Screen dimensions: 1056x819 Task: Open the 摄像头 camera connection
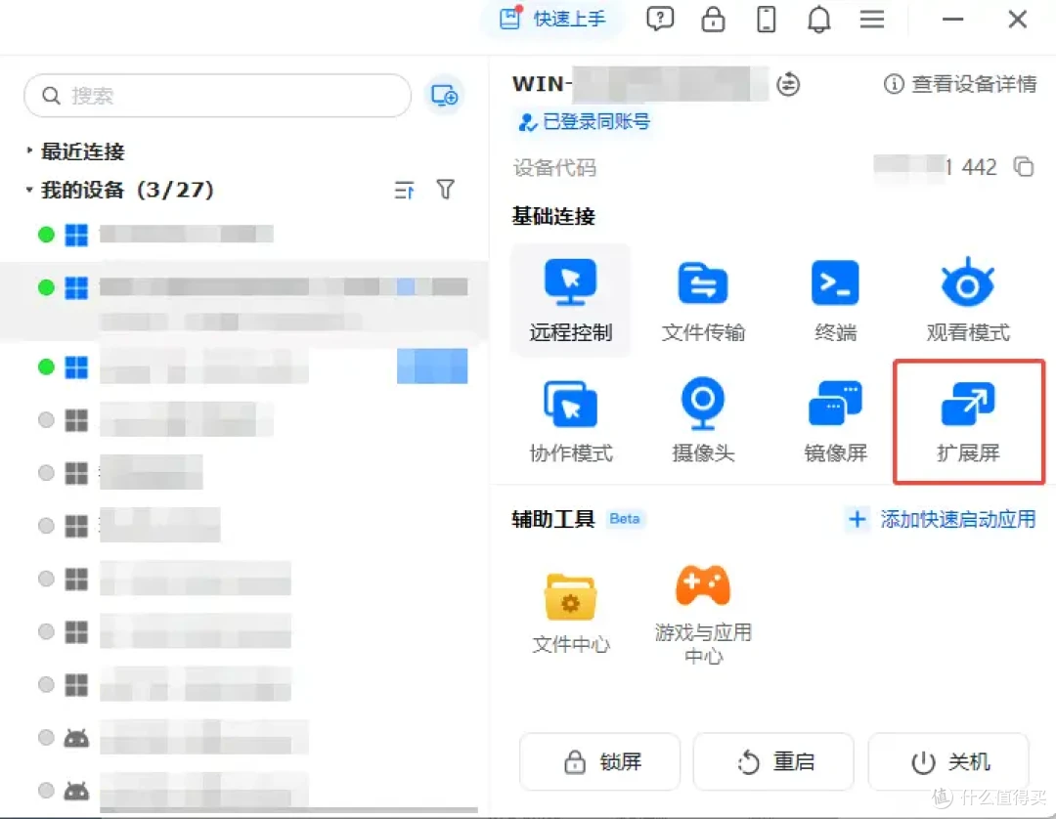(x=702, y=421)
